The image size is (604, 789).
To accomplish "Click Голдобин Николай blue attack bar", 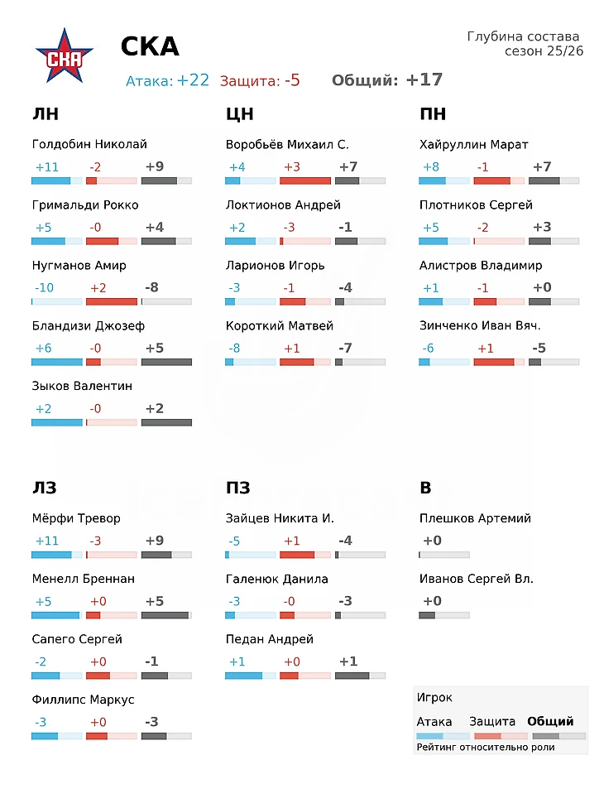I will (x=57, y=180).
